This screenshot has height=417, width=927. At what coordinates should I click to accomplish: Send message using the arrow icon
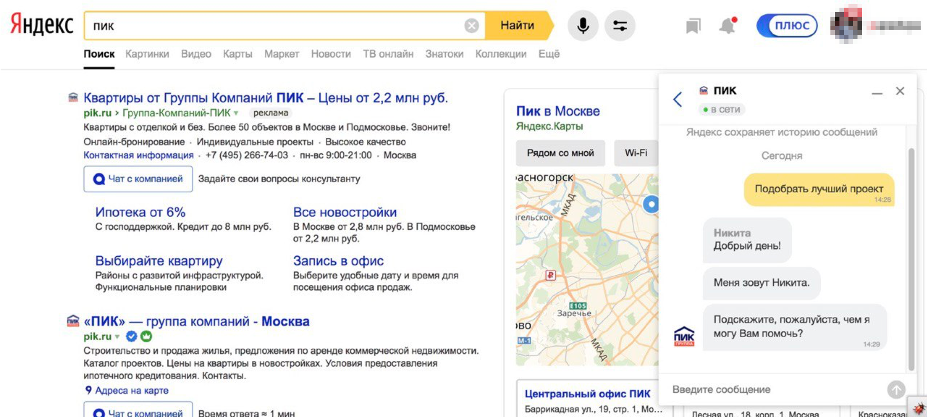click(x=896, y=389)
